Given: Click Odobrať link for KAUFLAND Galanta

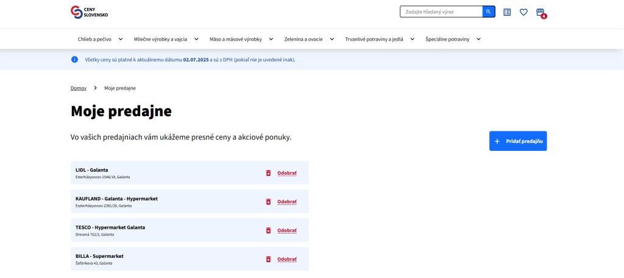Looking at the screenshot, I should click(287, 202).
